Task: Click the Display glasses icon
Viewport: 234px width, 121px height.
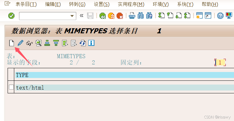Action: point(29,43)
